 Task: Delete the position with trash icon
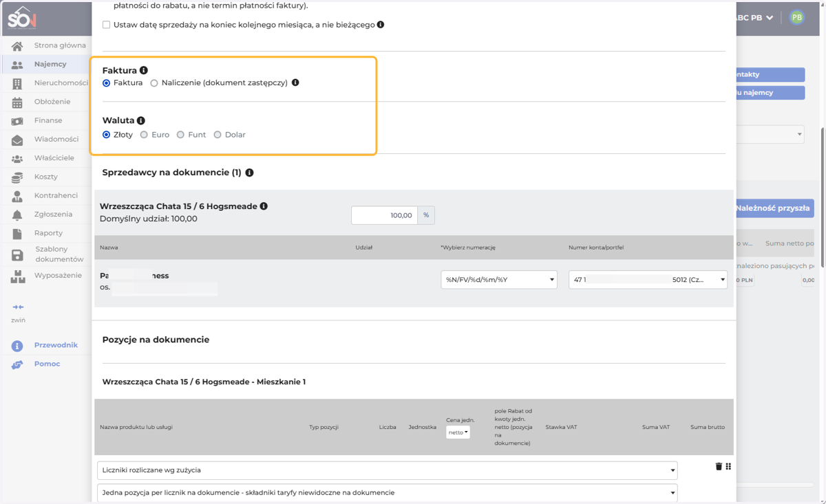(719, 466)
